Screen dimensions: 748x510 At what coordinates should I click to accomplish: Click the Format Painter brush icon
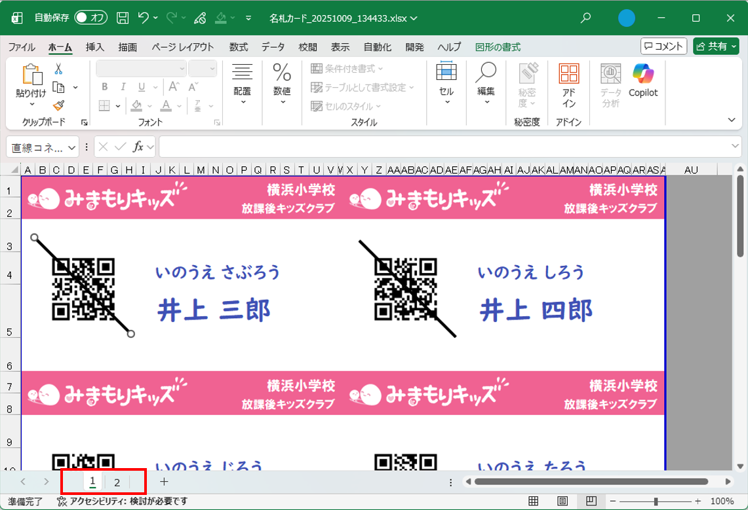coord(58,105)
